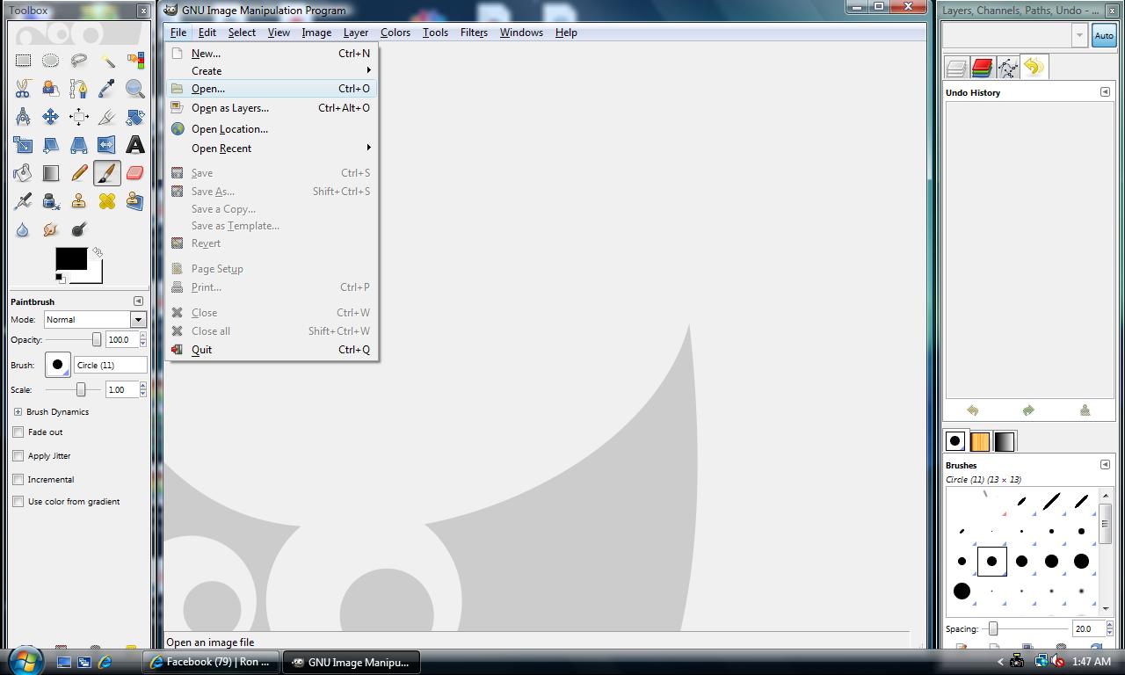1125x675 pixels.
Task: Switch to the Channels tab
Action: pos(982,68)
